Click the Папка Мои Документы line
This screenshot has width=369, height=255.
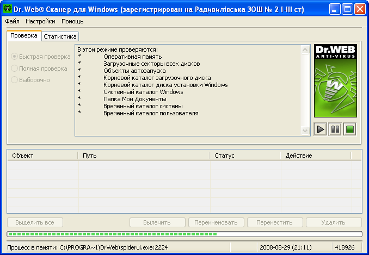(135, 99)
